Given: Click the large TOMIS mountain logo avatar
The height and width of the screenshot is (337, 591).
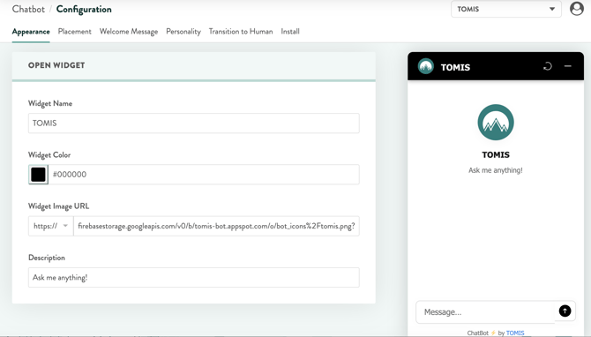Looking at the screenshot, I should (x=496, y=123).
